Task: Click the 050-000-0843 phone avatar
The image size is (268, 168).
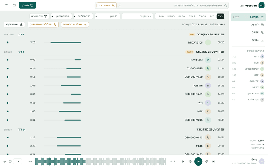Action: coord(208,137)
